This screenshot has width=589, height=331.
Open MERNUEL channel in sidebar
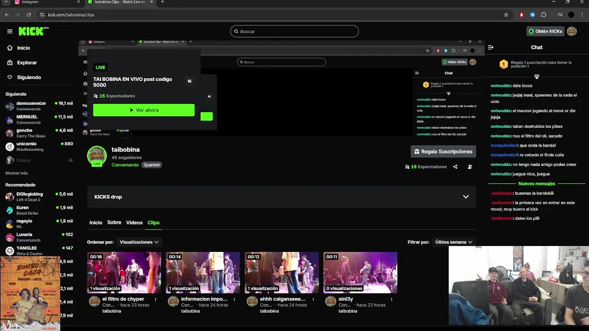39,120
